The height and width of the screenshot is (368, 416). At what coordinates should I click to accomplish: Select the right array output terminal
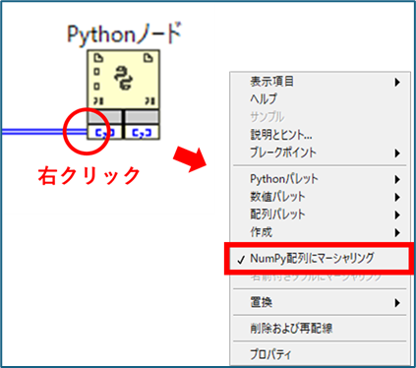tap(143, 133)
